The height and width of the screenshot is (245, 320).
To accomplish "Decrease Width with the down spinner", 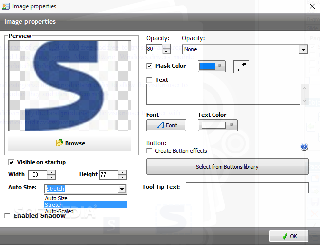I will point(51,177).
